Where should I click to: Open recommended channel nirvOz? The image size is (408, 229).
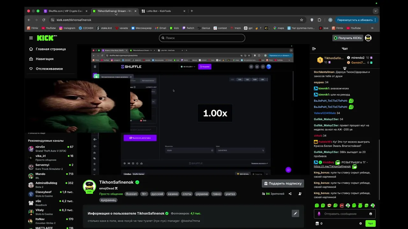tap(51, 149)
